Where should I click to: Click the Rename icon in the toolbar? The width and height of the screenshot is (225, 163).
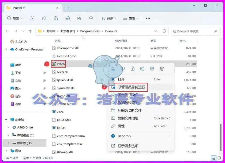67,18
